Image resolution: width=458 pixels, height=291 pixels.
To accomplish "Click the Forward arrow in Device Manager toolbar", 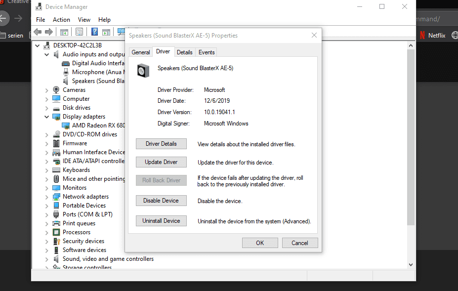I will 49,32.
